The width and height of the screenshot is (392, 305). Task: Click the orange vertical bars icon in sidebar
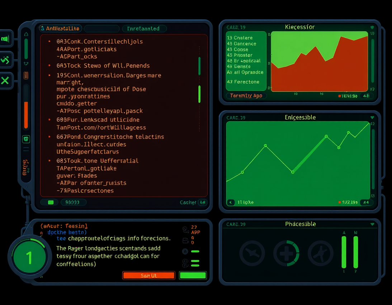[x=26, y=75]
